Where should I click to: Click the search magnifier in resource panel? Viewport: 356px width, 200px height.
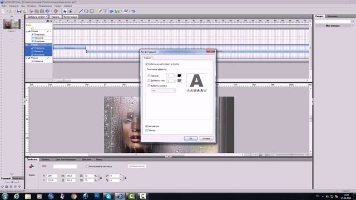353,21
